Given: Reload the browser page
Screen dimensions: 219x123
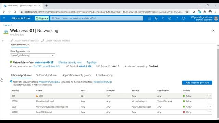Looking at the screenshot, I should point(15,12).
